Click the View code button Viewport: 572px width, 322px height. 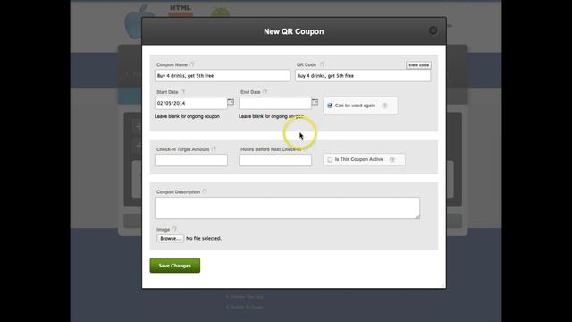(x=418, y=65)
